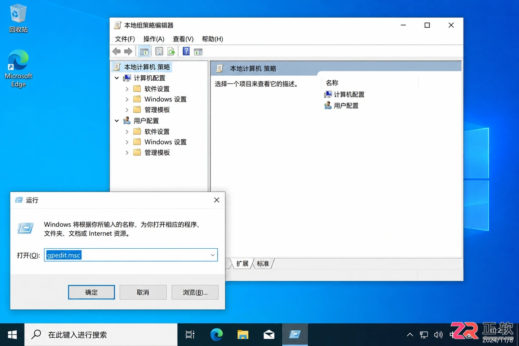This screenshot has width=519, height=346.
Task: Click the taskbar search box
Action: (101, 335)
